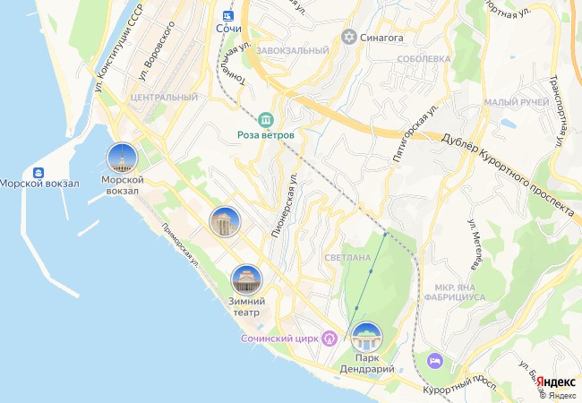This screenshot has width=582, height=403.
Task: Click the Синагога text label
Action: point(381,38)
